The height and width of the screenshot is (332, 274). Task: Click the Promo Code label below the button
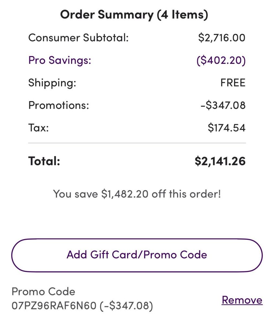[x=43, y=291]
